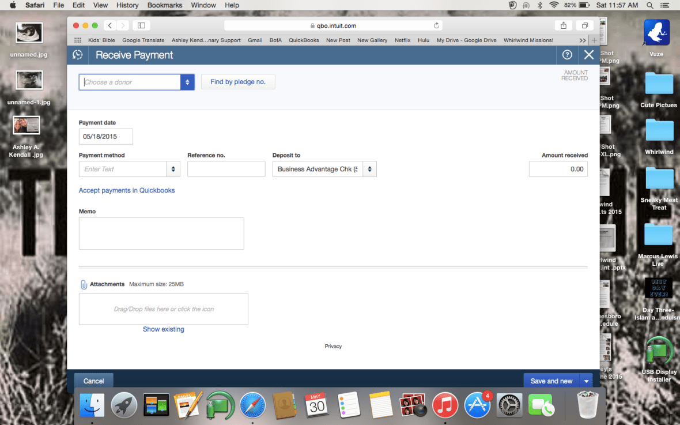The width and height of the screenshot is (680, 425).
Task: Click the Safari share icon
Action: (x=563, y=25)
